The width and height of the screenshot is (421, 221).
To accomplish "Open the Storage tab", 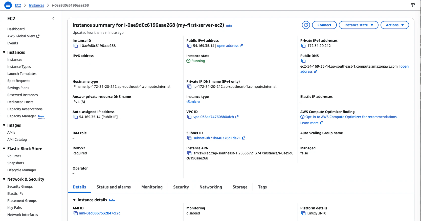I will click(x=240, y=187).
